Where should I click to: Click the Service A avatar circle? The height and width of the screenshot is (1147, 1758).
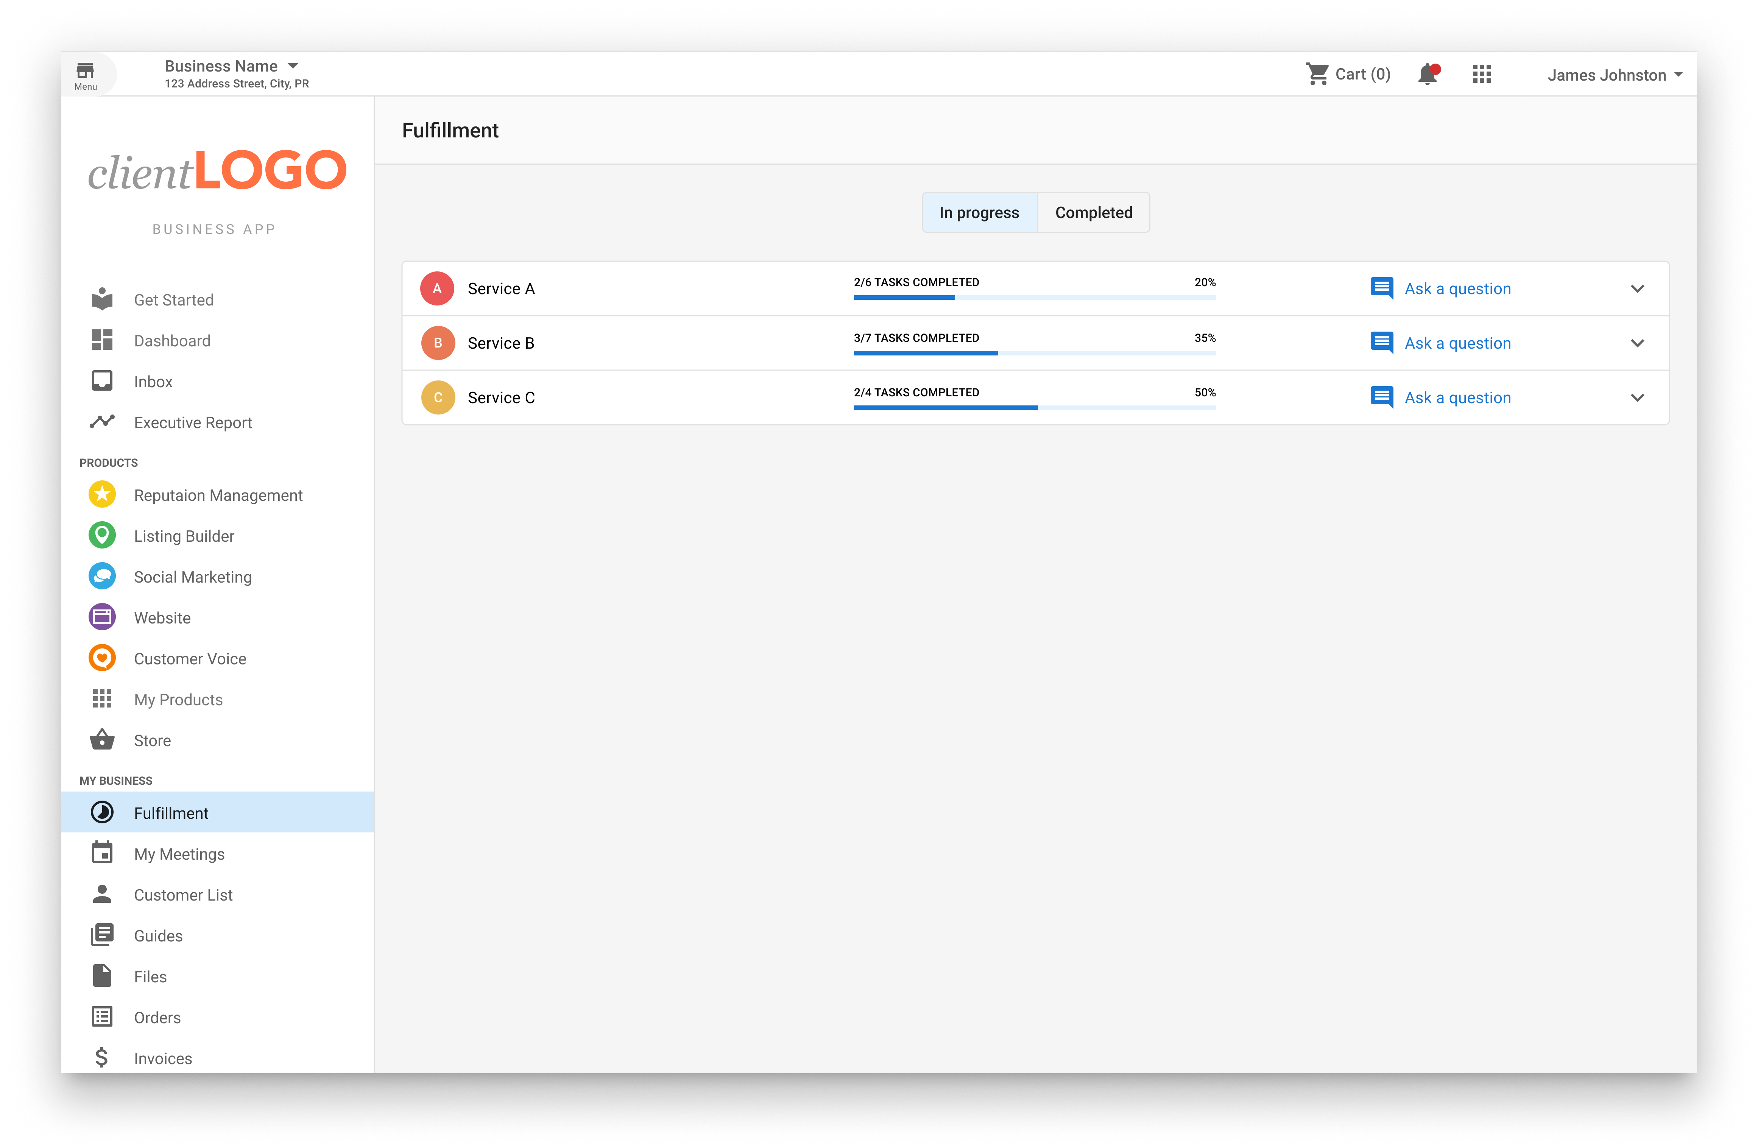pyautogui.click(x=437, y=288)
